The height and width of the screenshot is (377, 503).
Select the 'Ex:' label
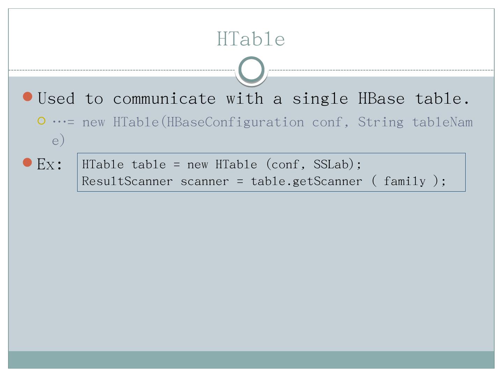50,164
